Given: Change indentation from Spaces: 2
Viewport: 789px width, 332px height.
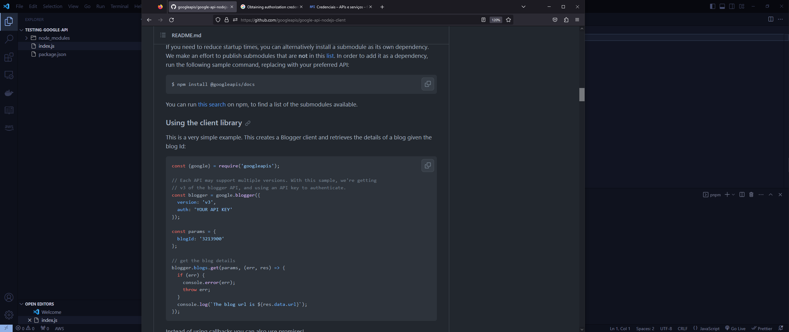Looking at the screenshot, I should click(x=645, y=328).
